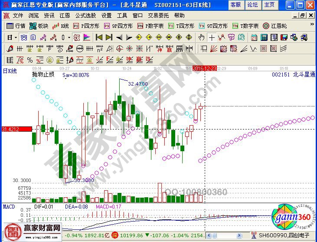
Task: Click the 板块 sector toolbar button
Action: [39, 26]
